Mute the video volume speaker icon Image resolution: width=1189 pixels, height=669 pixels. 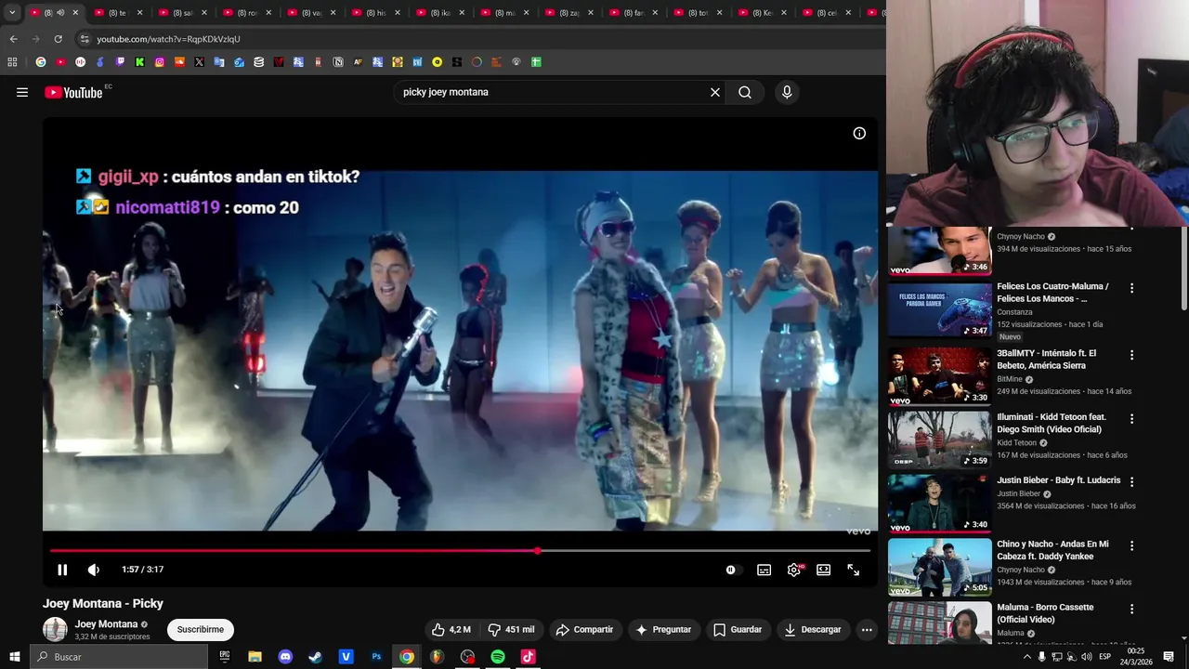[94, 570]
